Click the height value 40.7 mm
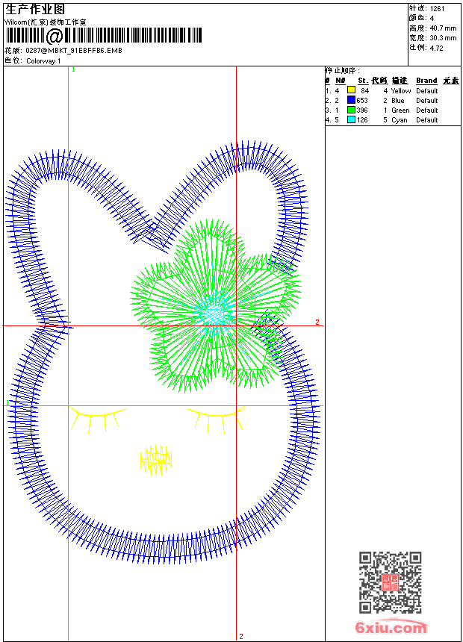Screen dimensions: 463x642 pyautogui.click(x=443, y=28)
